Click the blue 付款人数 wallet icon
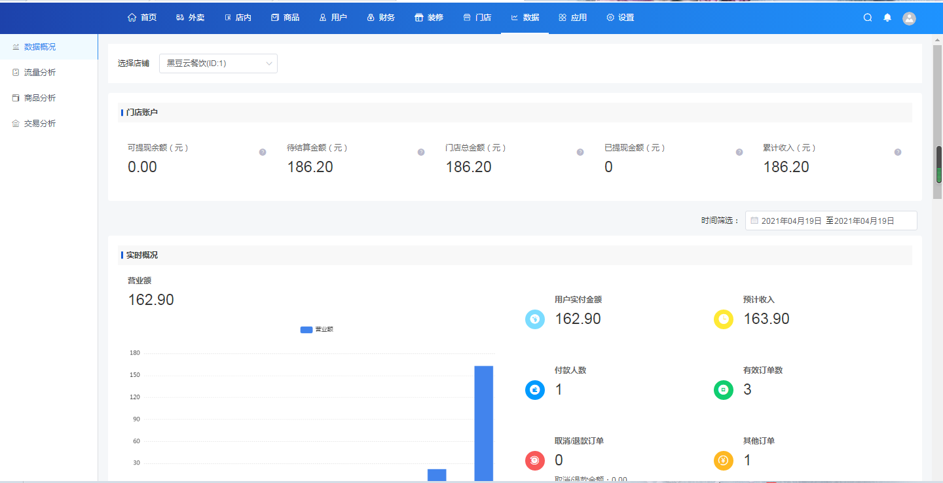This screenshot has height=483, width=943. click(x=535, y=390)
